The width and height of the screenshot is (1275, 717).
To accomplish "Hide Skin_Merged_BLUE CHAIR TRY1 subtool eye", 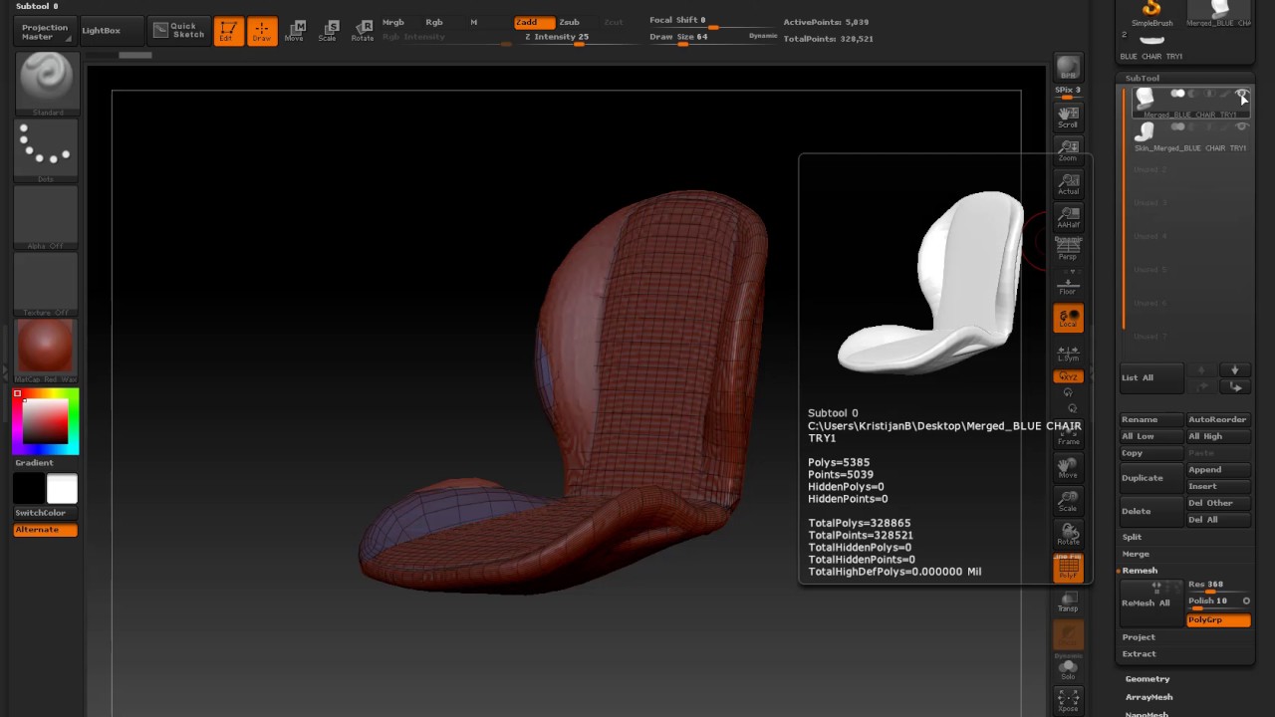I will tap(1241, 127).
